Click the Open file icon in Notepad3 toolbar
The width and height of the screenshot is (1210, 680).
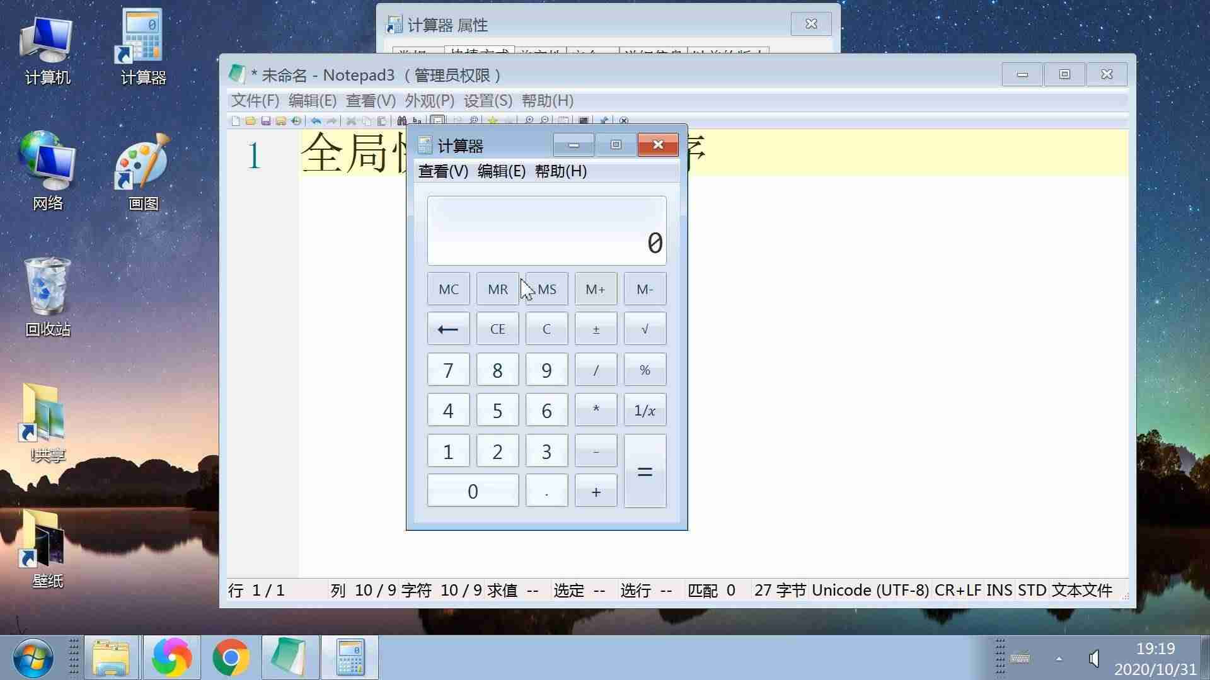[x=250, y=121]
